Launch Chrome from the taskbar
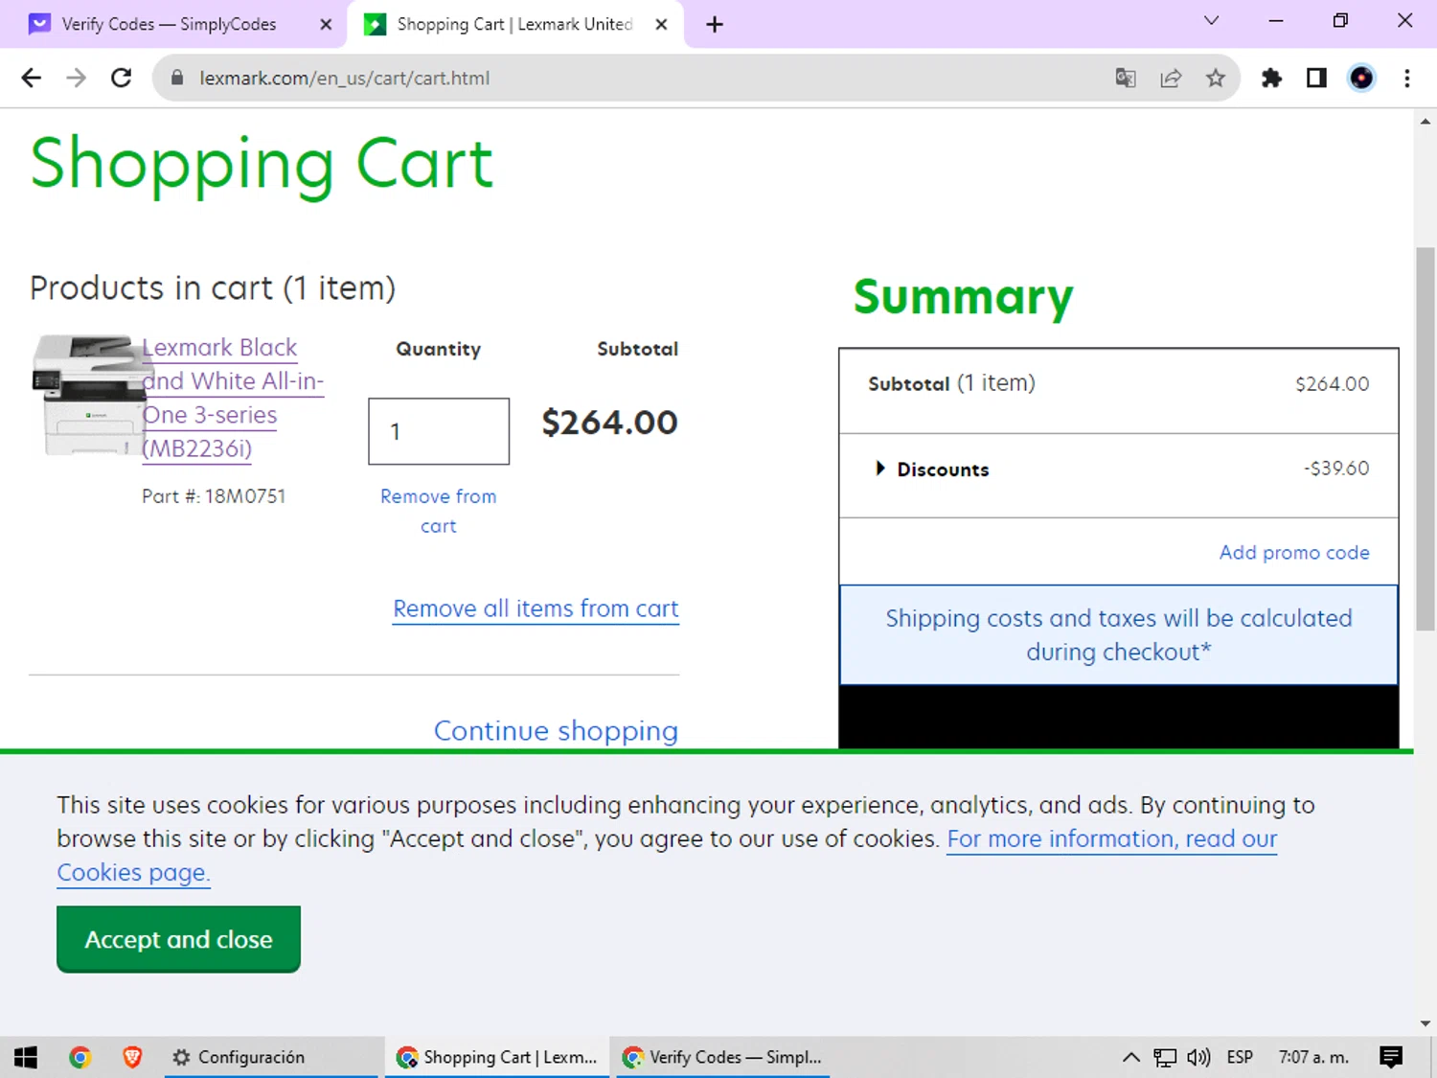The height and width of the screenshot is (1078, 1437). (80, 1057)
